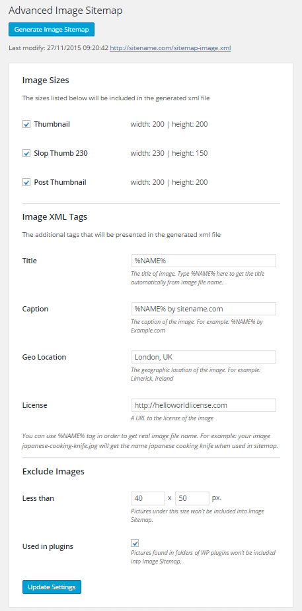Viewport: 302px width, 611px height.
Task: Focus the minimum height field showing 50
Action: click(192, 498)
